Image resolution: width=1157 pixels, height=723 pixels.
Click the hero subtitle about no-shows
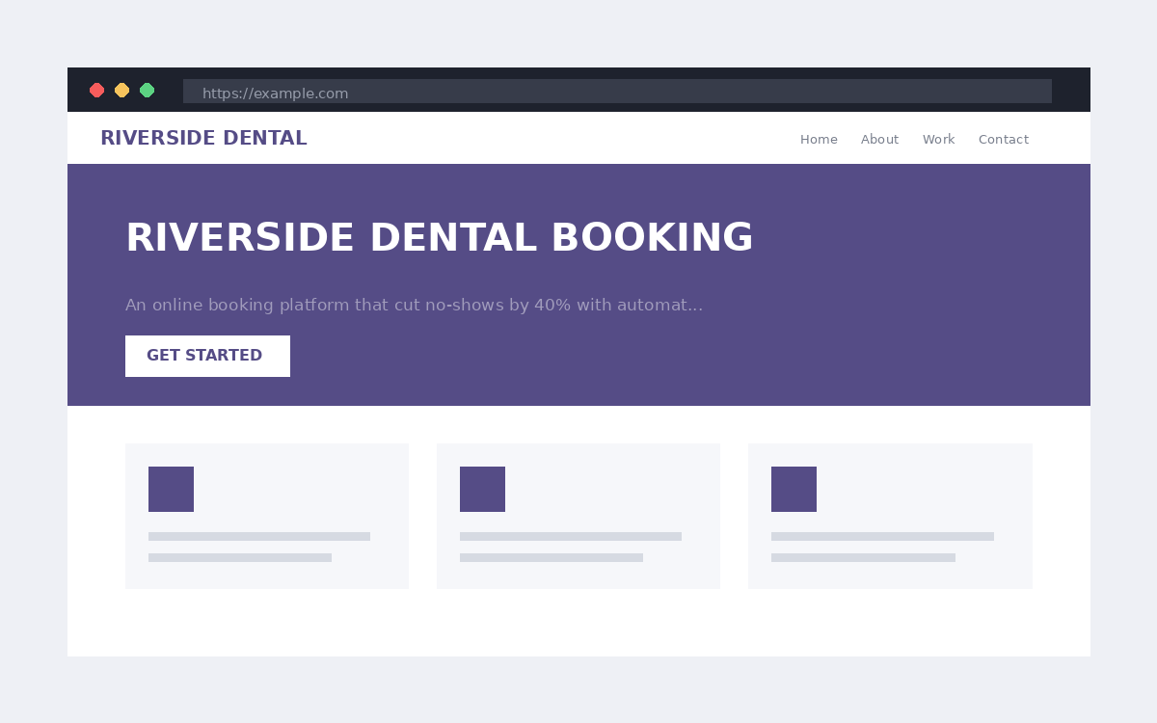tap(414, 306)
